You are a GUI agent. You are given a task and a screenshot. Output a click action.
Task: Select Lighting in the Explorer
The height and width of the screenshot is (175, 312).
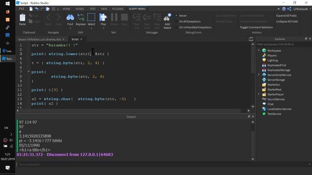pyautogui.click(x=273, y=60)
